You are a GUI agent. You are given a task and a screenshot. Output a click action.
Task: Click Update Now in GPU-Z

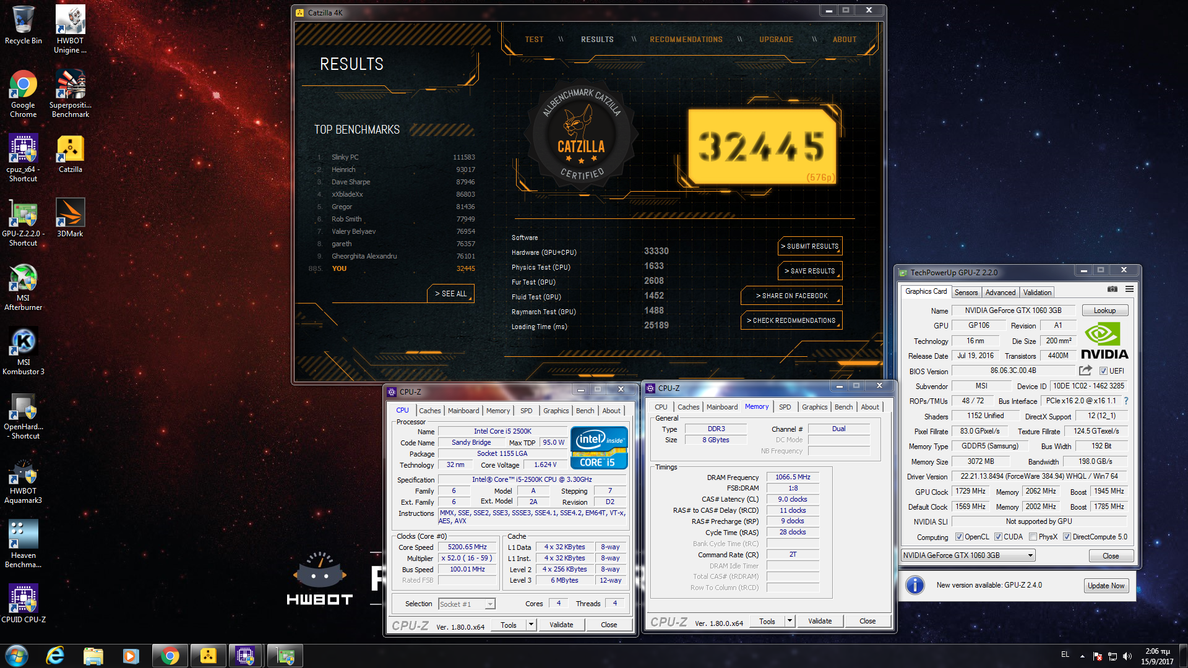pos(1106,586)
